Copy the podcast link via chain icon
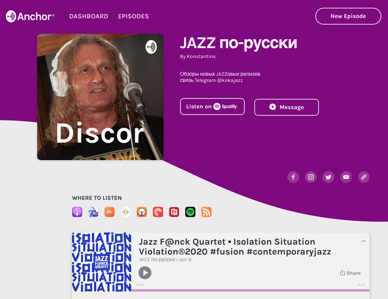Viewport: 388px width, 299px height. [364, 177]
